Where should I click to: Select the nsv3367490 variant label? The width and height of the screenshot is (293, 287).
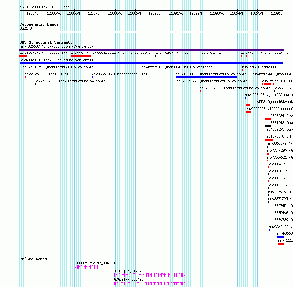[281, 227]
